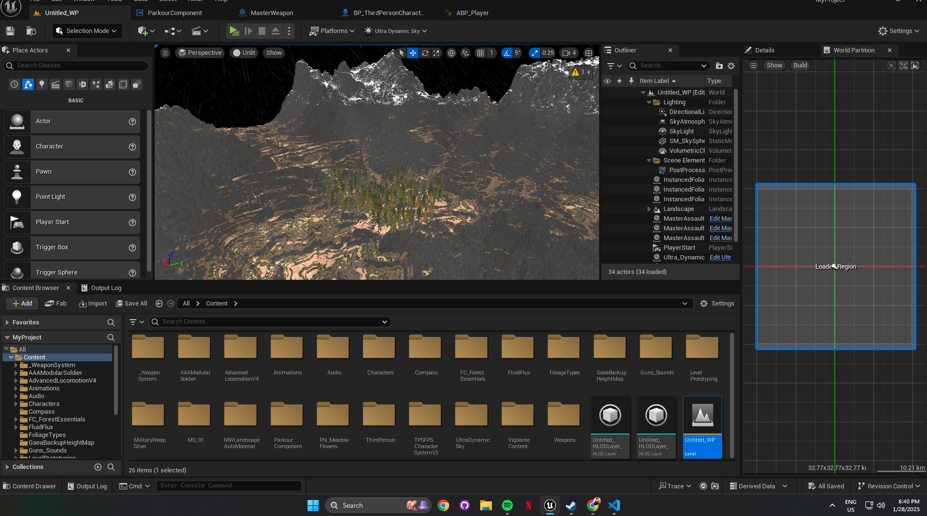
Task: Open Spotify from the Windows taskbar
Action: (507, 505)
